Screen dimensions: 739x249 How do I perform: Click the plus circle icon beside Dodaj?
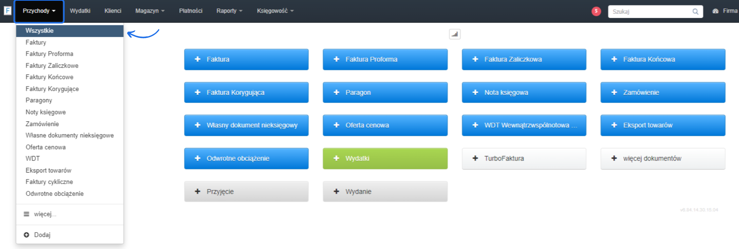click(x=27, y=235)
